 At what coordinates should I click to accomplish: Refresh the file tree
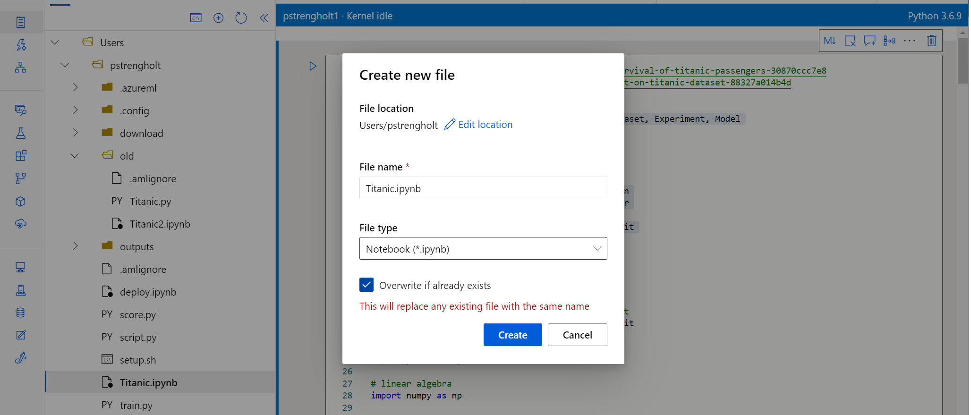pyautogui.click(x=241, y=18)
